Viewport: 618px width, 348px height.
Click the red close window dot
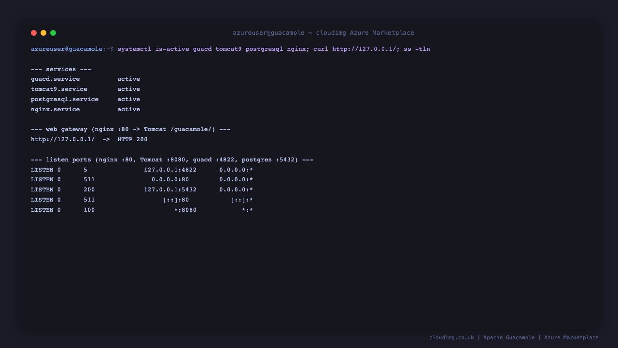(x=34, y=33)
